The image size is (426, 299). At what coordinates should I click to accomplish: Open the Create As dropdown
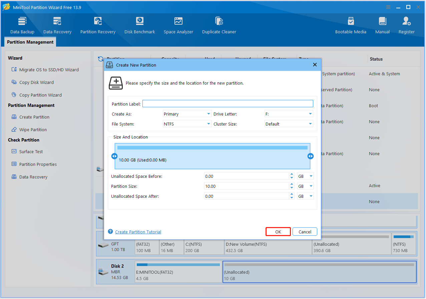coord(187,114)
